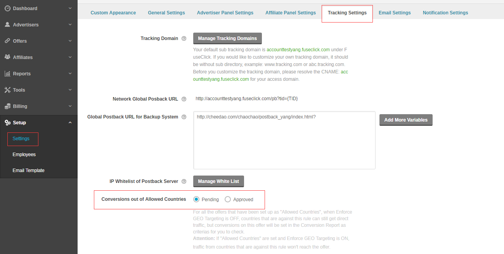Click the Billing coins icon
Screen dimensions: 504x254
pyautogui.click(x=7, y=106)
